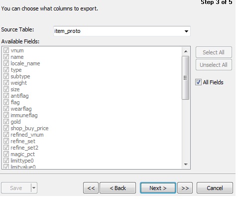Toggle the size field checkbox

coord(6,89)
